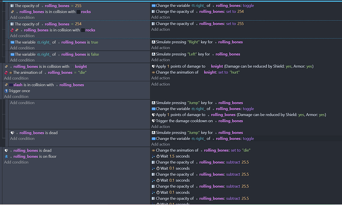
Task: Click the platformer icon beside "is on floor"
Action: 6,156
